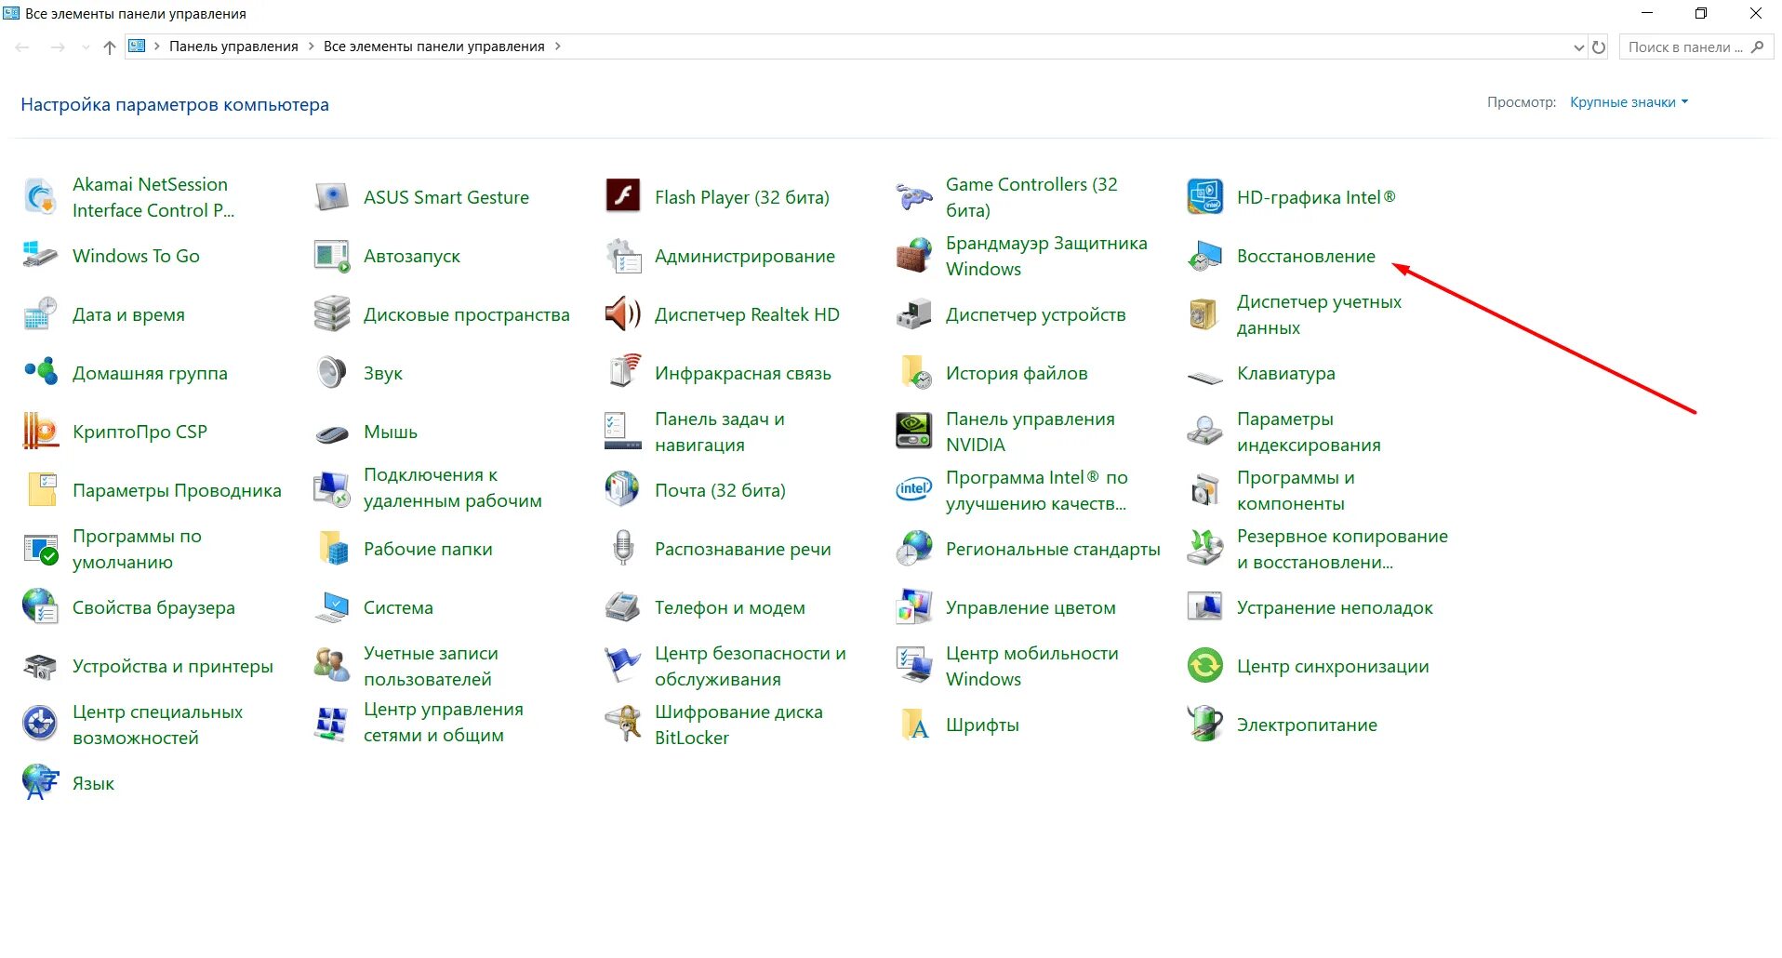Screen dimensions: 1782x958
Task: Open the Просмотр 'Крупные значки' dropdown
Action: tap(1629, 102)
